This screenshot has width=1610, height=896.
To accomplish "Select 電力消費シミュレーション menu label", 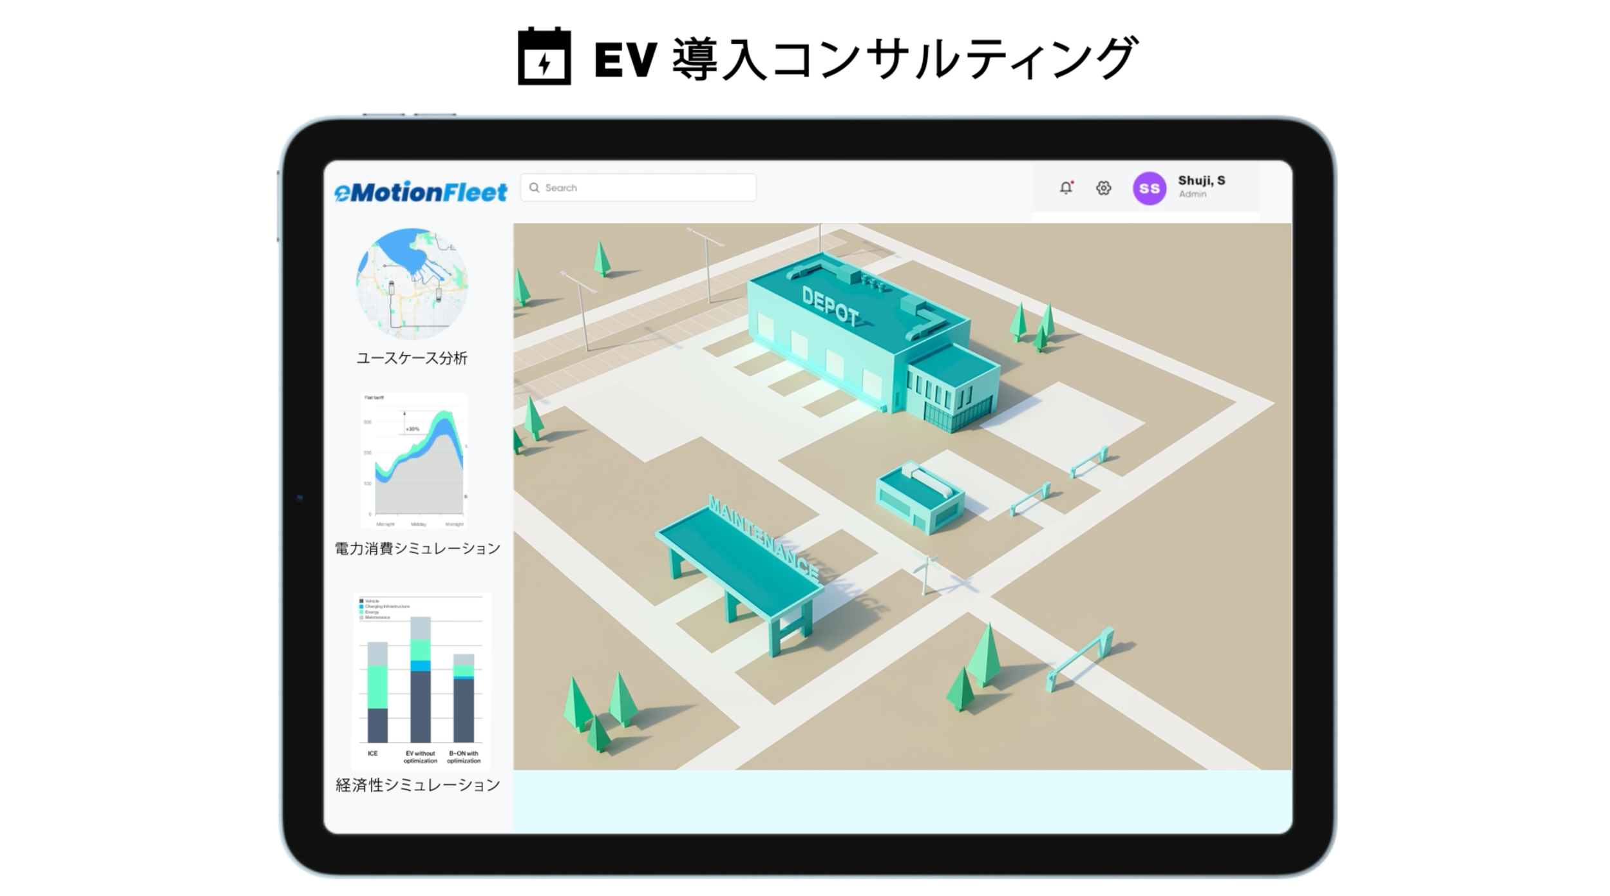I will click(417, 548).
